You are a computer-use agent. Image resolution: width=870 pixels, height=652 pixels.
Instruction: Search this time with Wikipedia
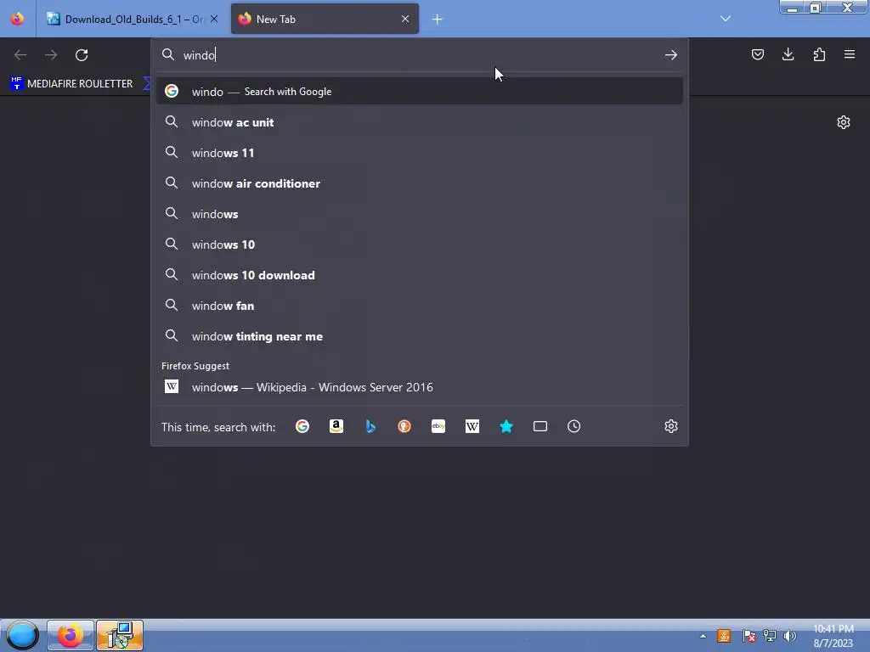472,426
